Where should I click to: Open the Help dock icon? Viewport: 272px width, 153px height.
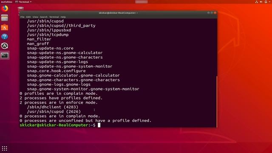[x=5, y=37]
